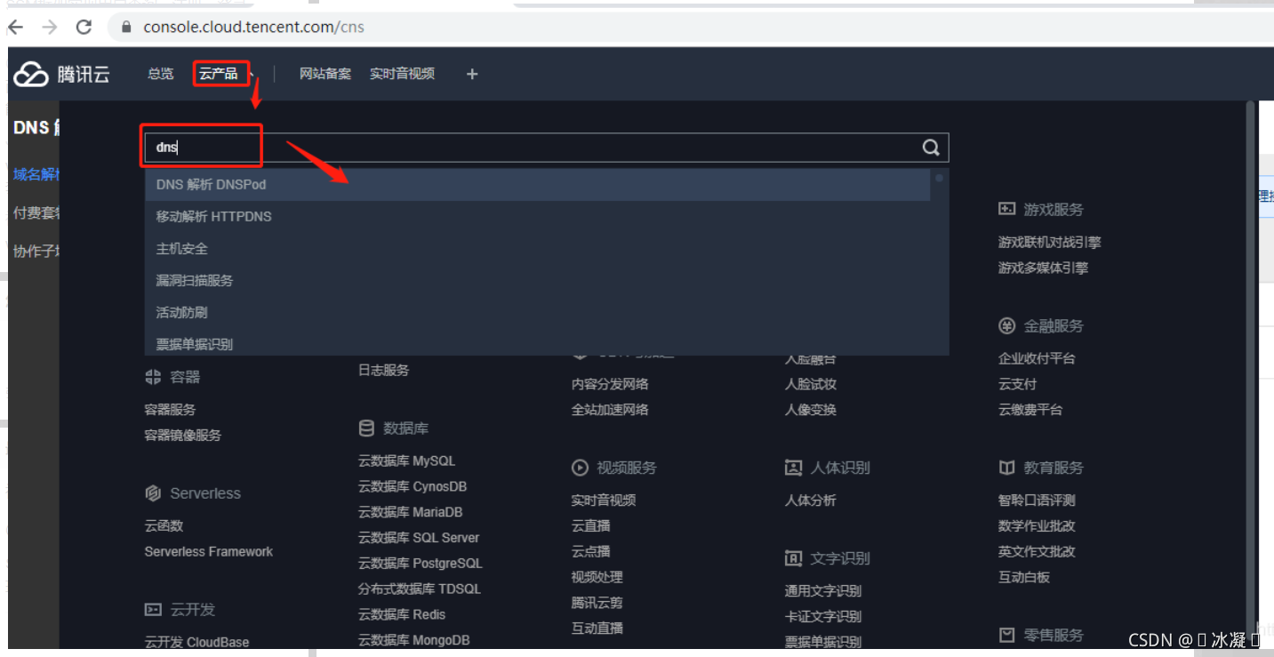Open 人脸试妆 link
Screen dimensions: 1274x657
click(810, 385)
